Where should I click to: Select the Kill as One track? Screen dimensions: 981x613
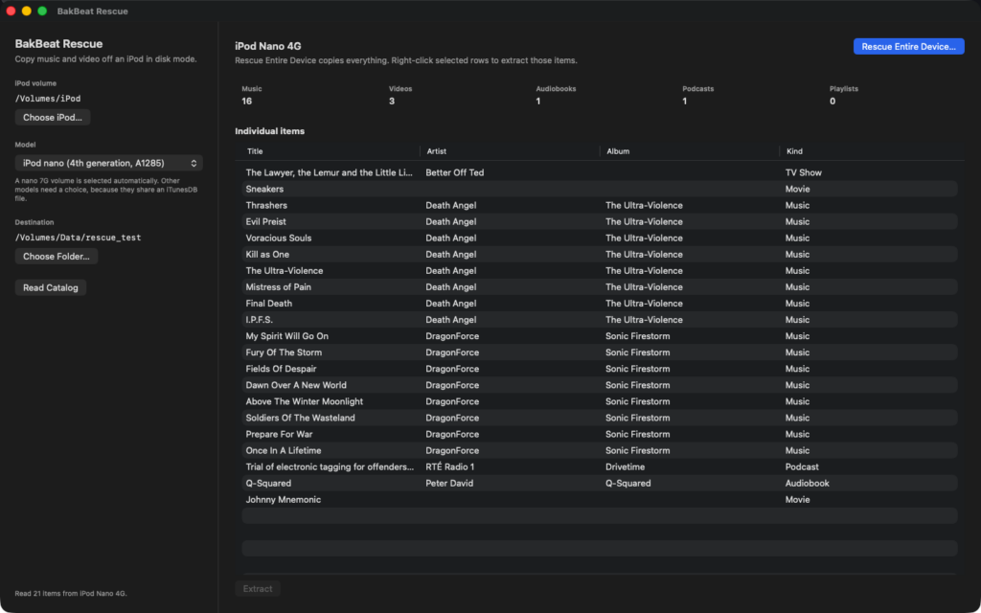coord(600,254)
